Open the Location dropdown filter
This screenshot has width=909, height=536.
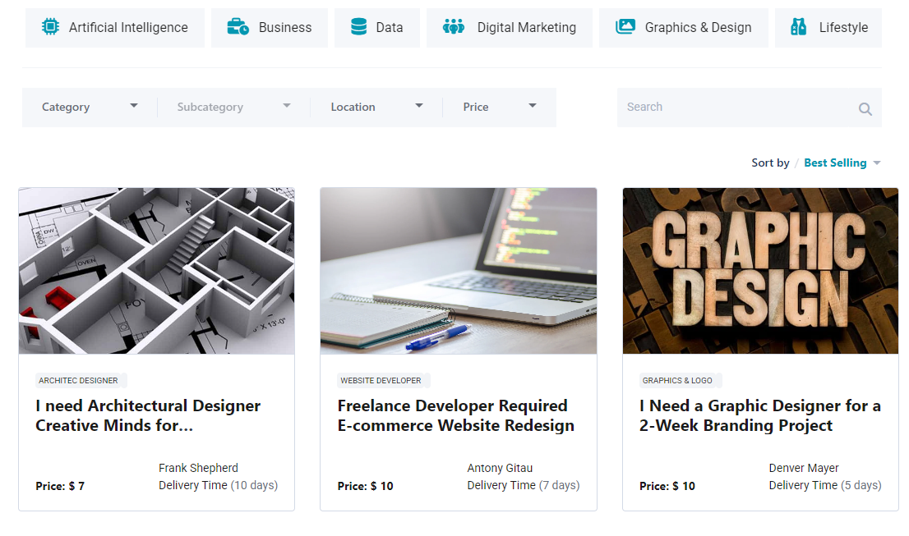pyautogui.click(x=376, y=107)
